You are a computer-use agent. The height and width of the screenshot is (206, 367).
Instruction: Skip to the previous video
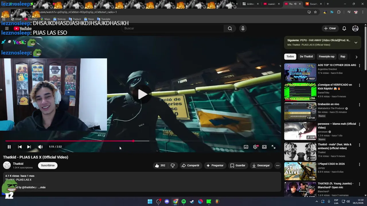click(x=20, y=147)
